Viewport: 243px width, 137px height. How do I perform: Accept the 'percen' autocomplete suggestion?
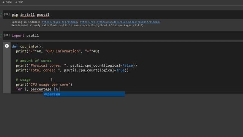84,94
